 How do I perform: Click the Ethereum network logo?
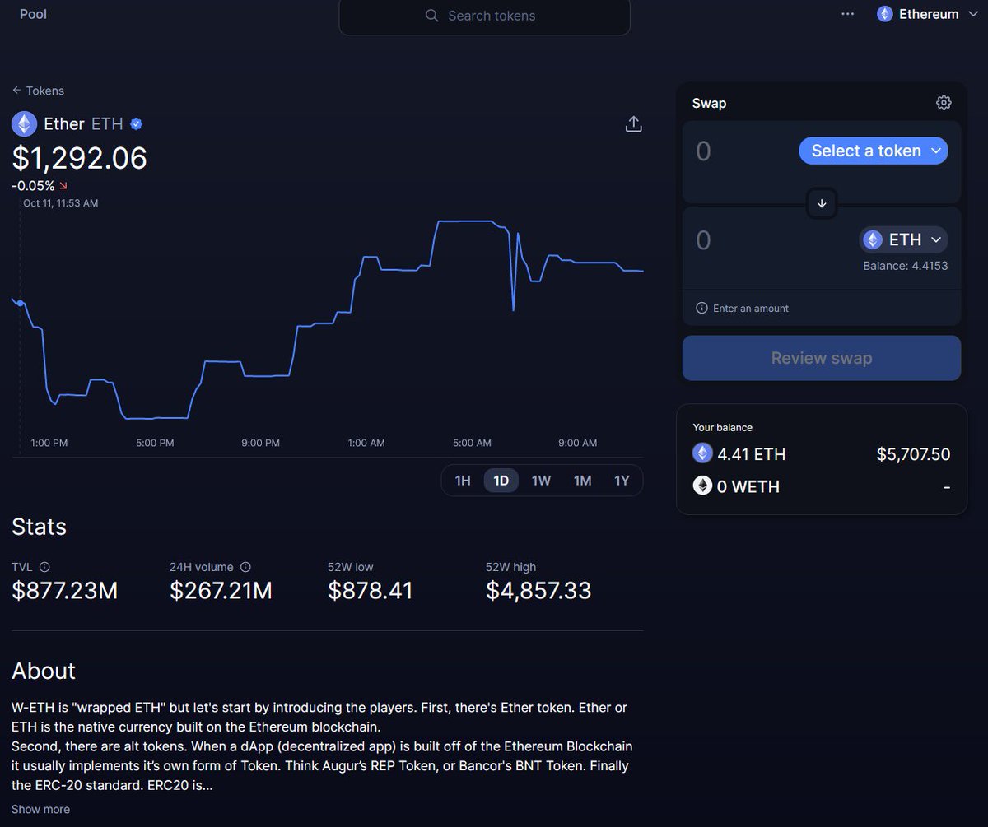(885, 14)
